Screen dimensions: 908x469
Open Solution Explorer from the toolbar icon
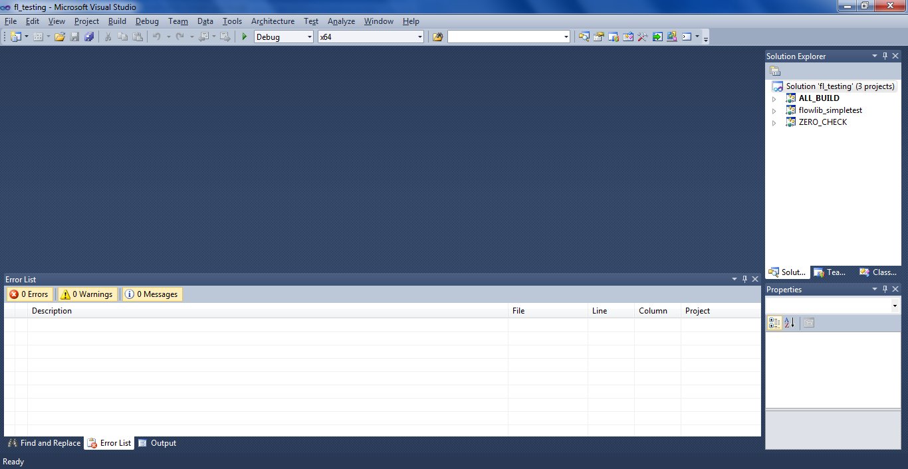584,37
